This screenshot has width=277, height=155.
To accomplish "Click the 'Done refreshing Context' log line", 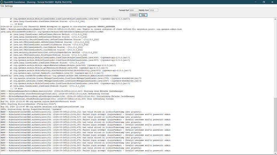I will click(x=57, y=99).
